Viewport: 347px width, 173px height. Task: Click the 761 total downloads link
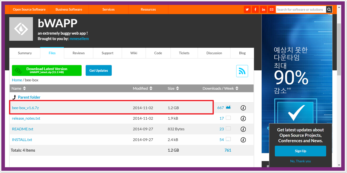(x=228, y=150)
